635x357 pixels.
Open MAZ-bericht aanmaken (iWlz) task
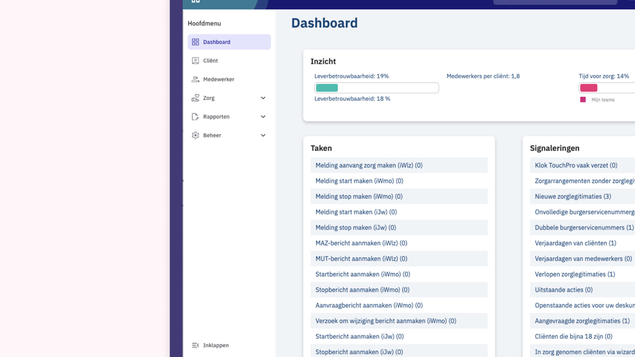click(399, 243)
